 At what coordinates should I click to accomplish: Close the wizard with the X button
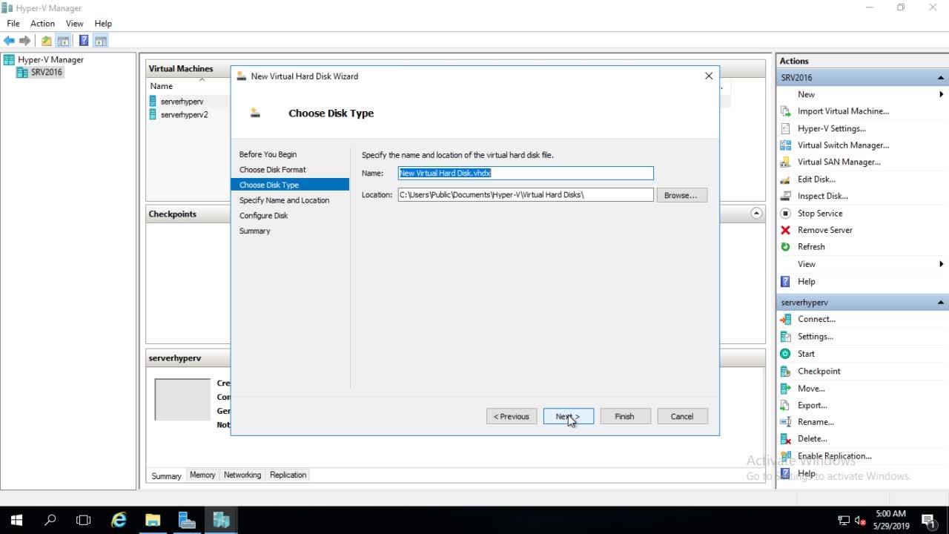[709, 76]
